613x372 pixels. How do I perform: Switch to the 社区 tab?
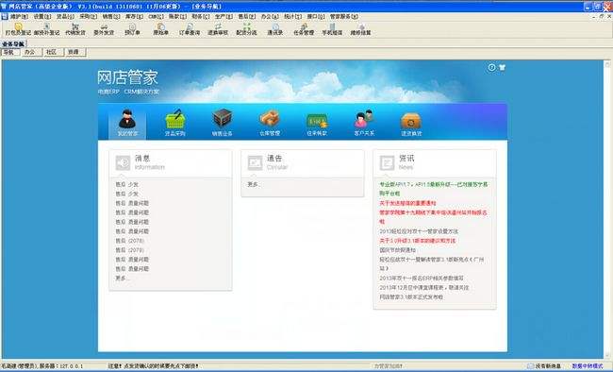coord(53,52)
